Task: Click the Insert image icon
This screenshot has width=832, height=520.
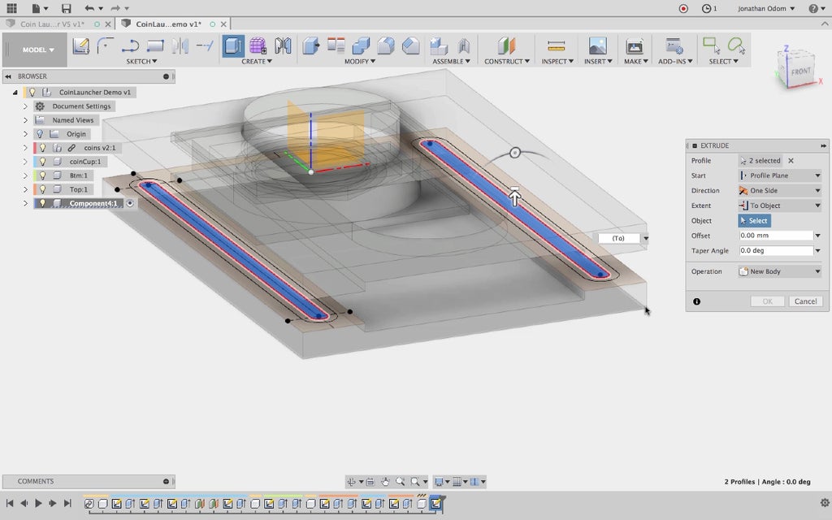Action: click(x=597, y=46)
